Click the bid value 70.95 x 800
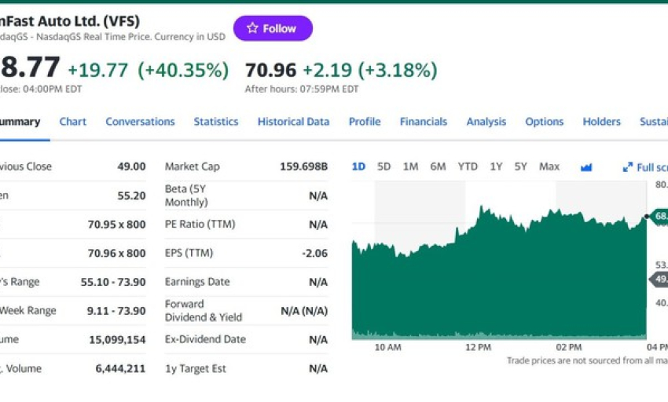The height and width of the screenshot is (402, 668). [x=117, y=225]
